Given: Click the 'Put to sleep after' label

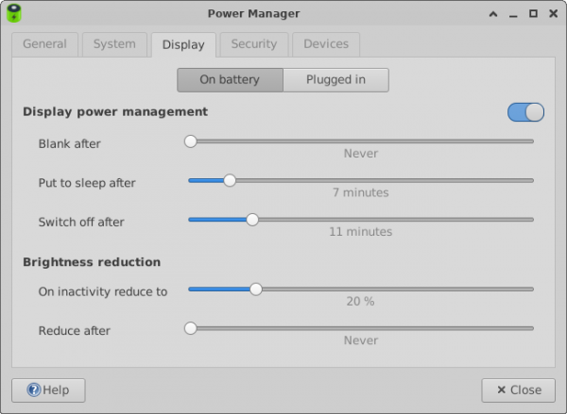Looking at the screenshot, I should 87,183.
